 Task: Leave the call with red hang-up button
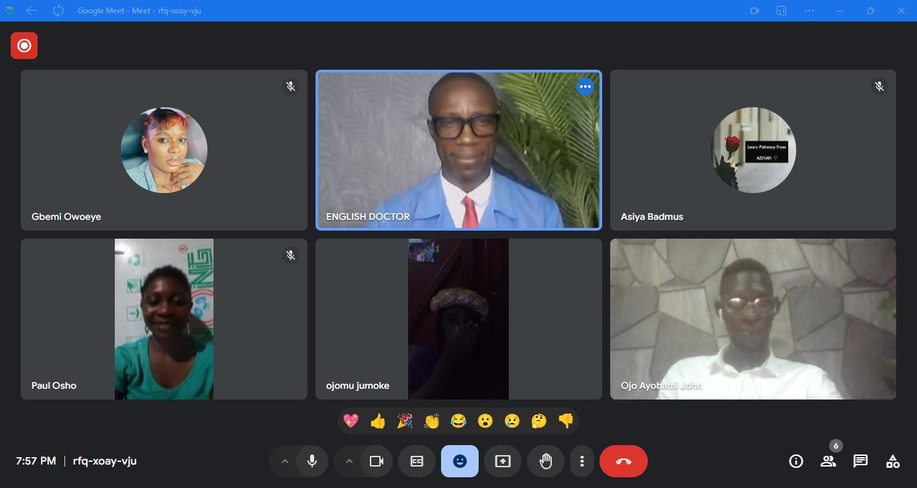click(x=623, y=461)
